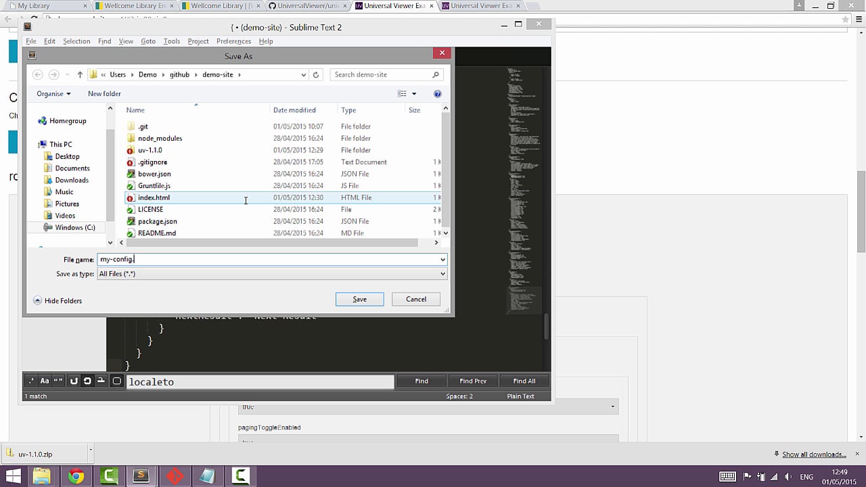The height and width of the screenshot is (487, 866).
Task: Click Find All button
Action: [x=524, y=381]
